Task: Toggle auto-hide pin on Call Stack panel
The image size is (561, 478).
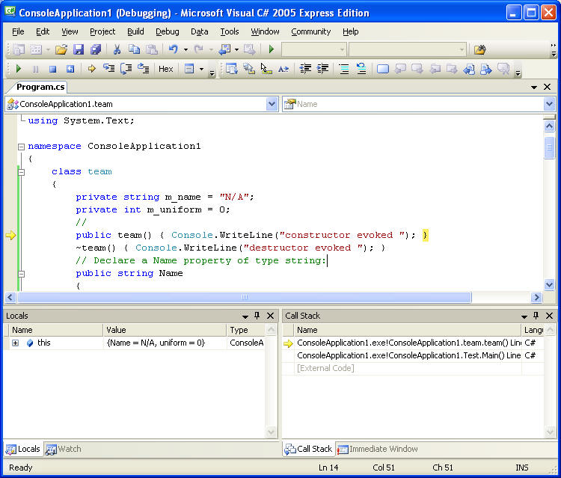Action: [537, 316]
